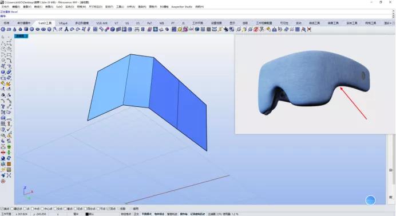Select the Circle tool in the left sidebar

point(3,49)
